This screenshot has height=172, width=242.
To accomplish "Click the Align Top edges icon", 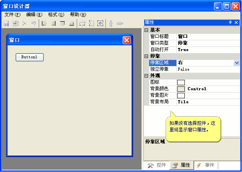I will (63, 23).
